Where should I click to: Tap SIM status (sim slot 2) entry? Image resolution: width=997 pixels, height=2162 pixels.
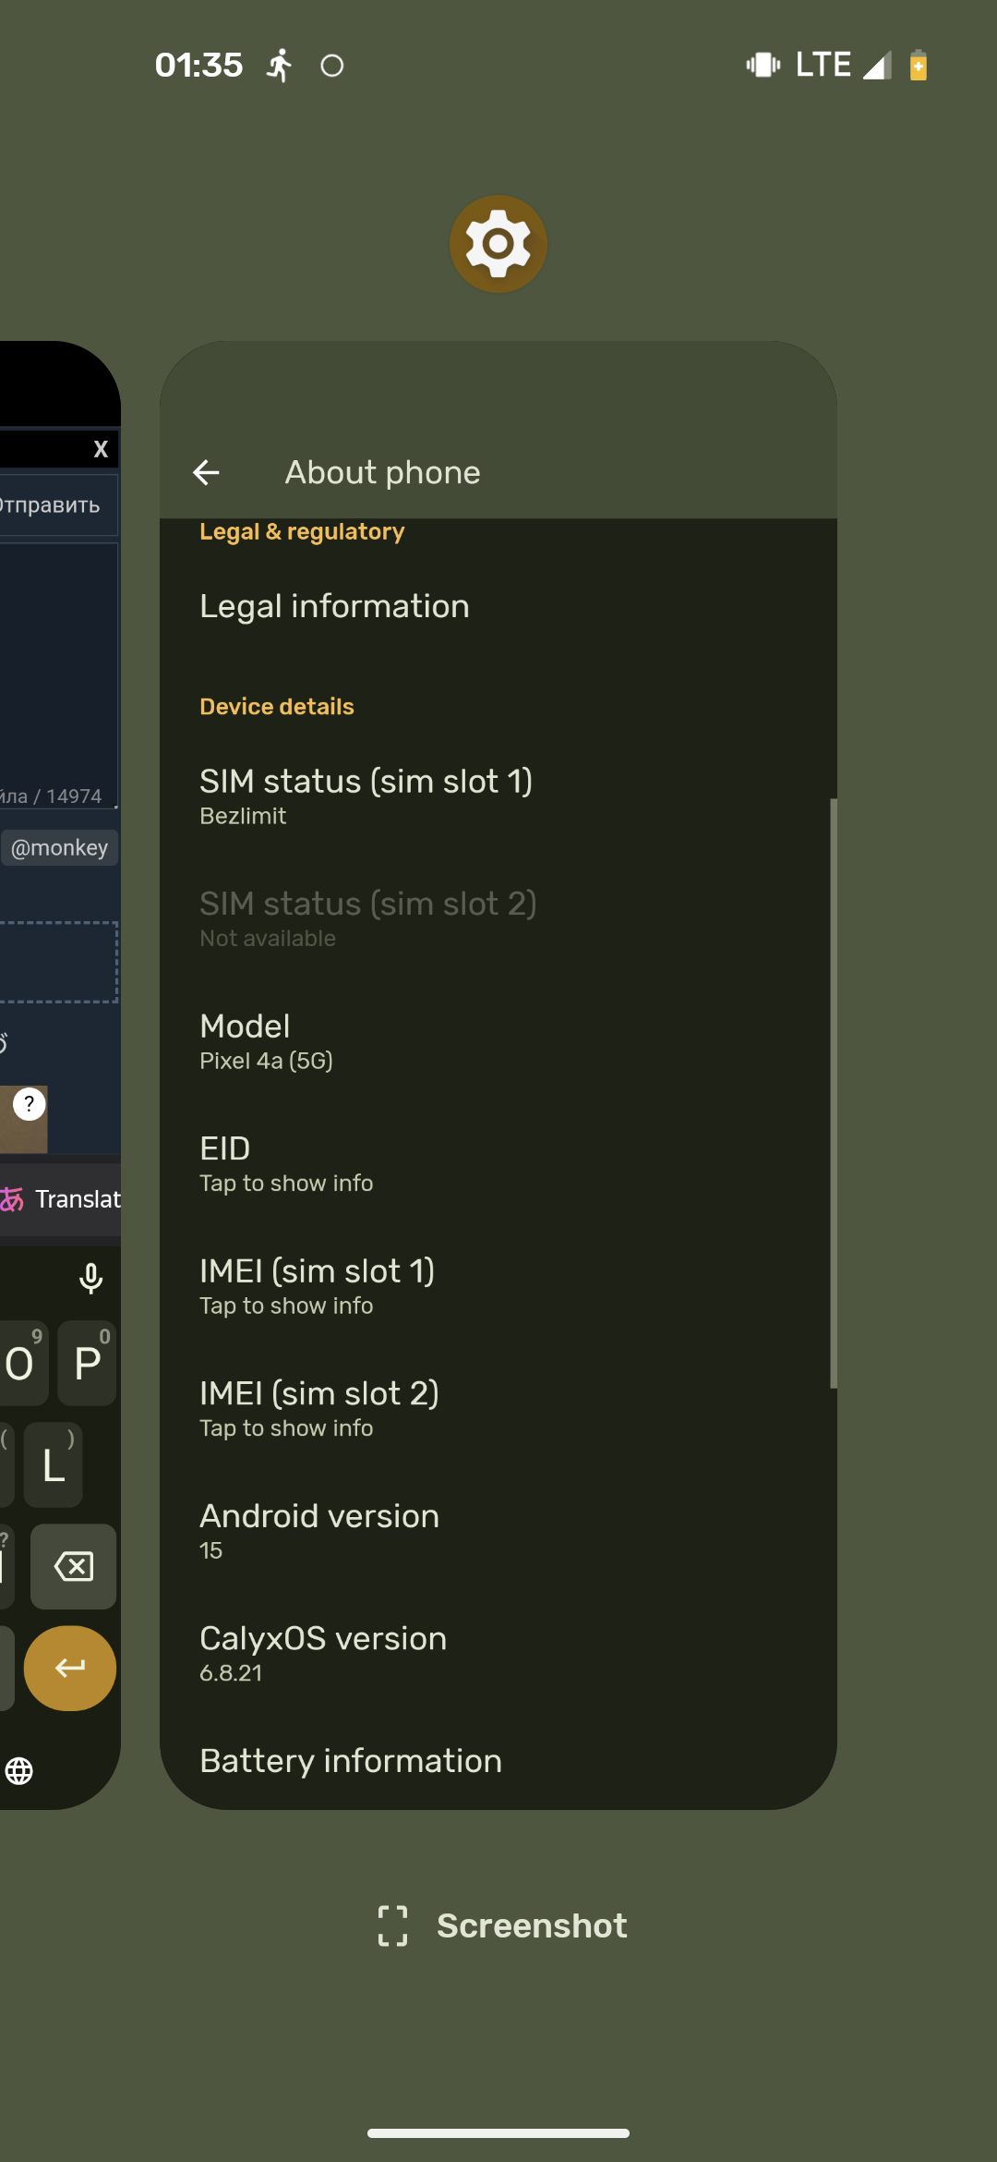pos(498,918)
